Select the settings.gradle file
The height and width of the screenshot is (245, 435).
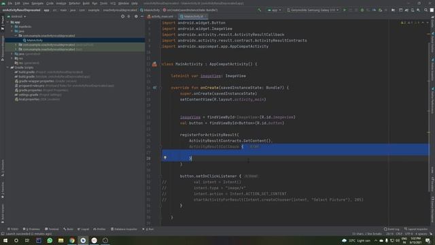click(x=29, y=95)
